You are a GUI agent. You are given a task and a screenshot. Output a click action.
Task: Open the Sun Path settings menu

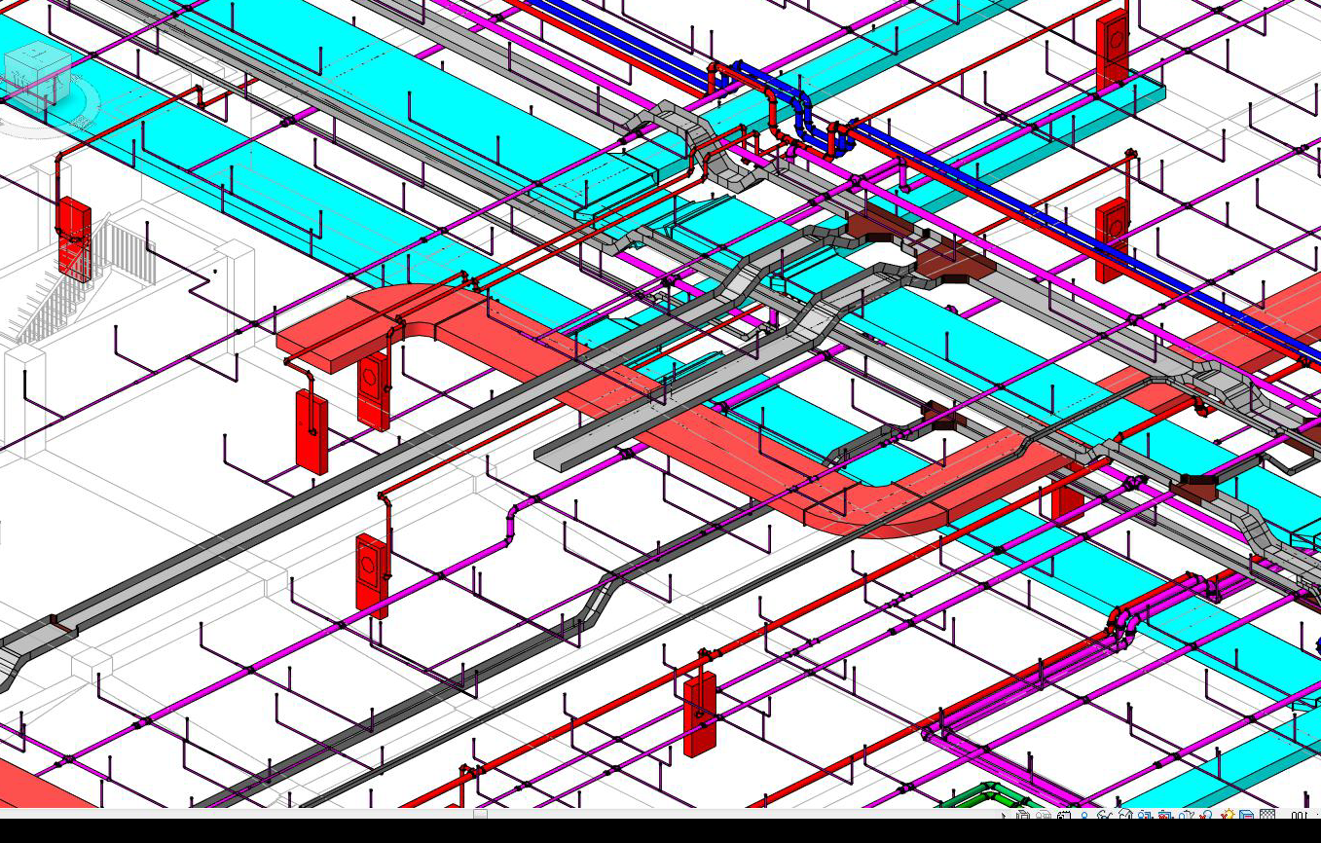point(1228,816)
